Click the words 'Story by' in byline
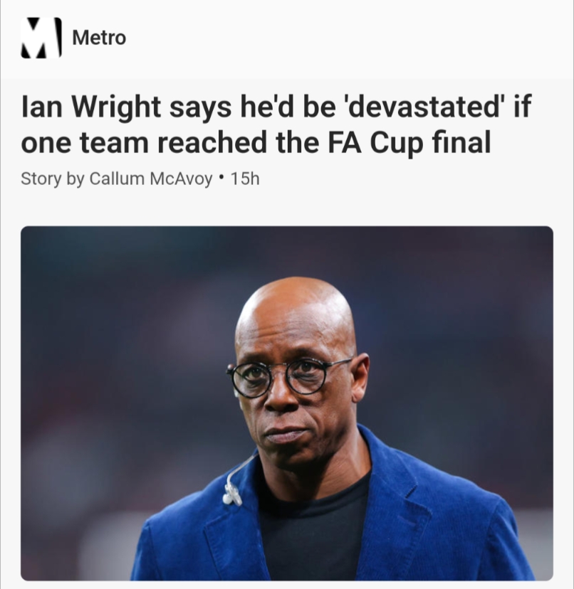The image size is (574, 589). tap(52, 179)
